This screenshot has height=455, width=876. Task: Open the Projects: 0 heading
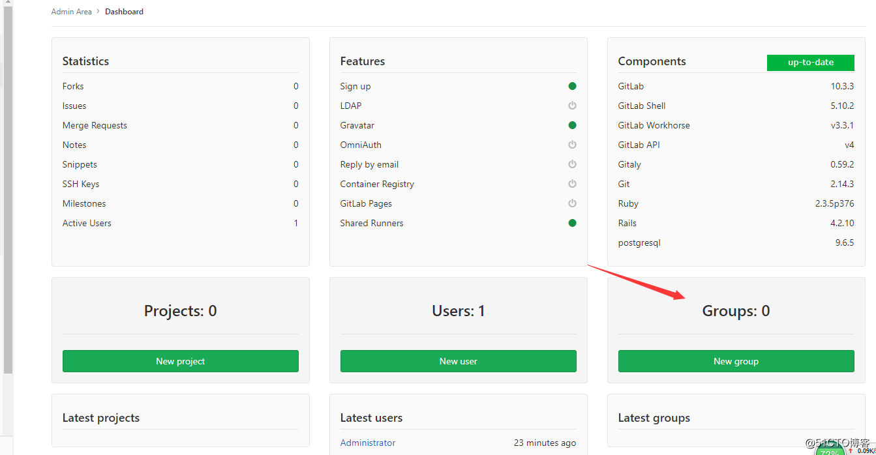coord(181,311)
